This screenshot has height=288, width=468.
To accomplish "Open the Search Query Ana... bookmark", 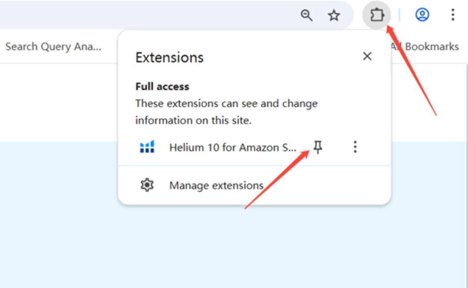I will point(53,46).
